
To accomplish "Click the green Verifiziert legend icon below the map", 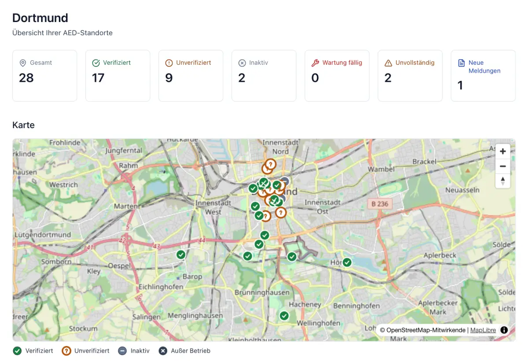I will pyautogui.click(x=17, y=351).
